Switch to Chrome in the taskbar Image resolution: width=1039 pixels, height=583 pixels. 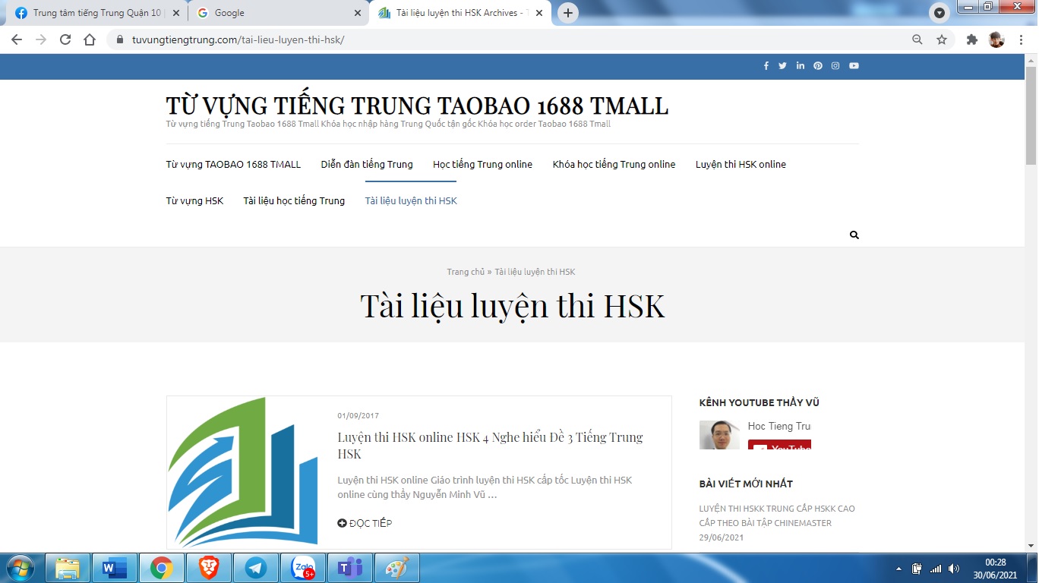click(161, 568)
